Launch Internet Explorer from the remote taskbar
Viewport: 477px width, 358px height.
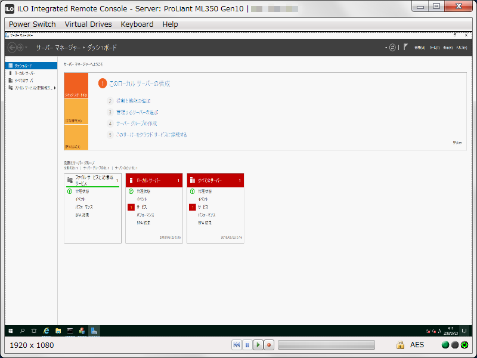[47, 331]
